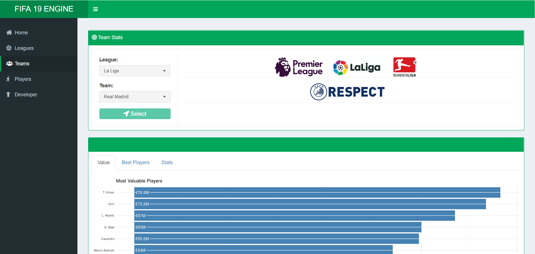Click the Players running figure icon
The image size is (535, 254).
(8, 79)
